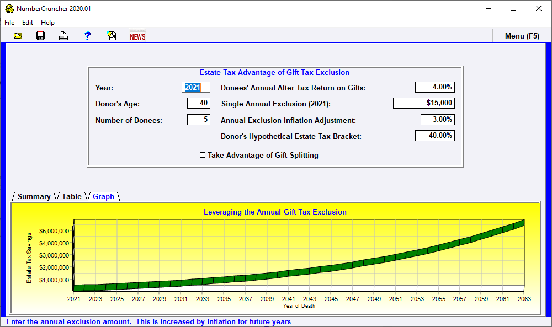Screen dimensions: 552x327
Task: Click the 2063 label on chart x-axis
Action: 524,299
